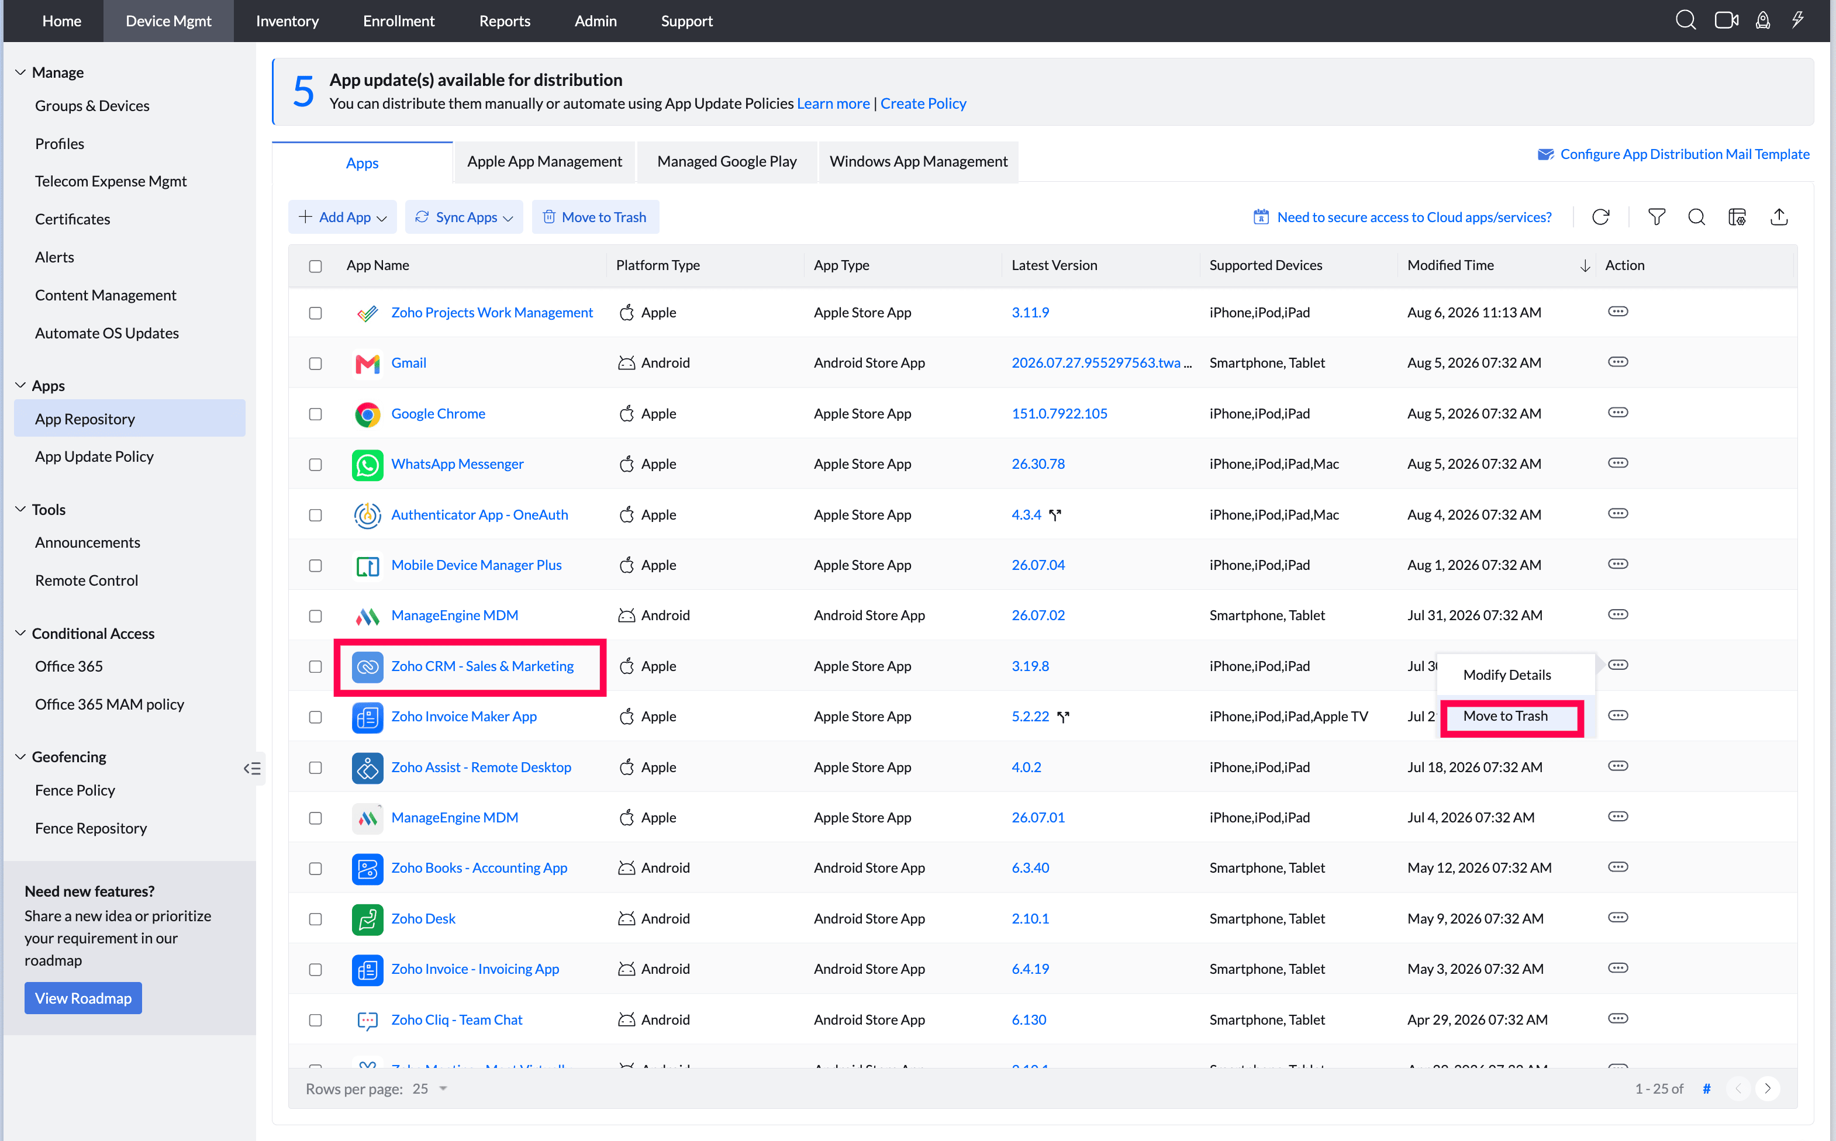This screenshot has height=1141, width=1836.
Task: Open action menu for Zoho Books row
Action: [1618, 868]
